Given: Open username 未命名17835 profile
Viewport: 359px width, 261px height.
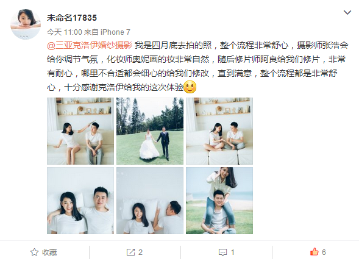Looking at the screenshot, I should click(x=72, y=18).
